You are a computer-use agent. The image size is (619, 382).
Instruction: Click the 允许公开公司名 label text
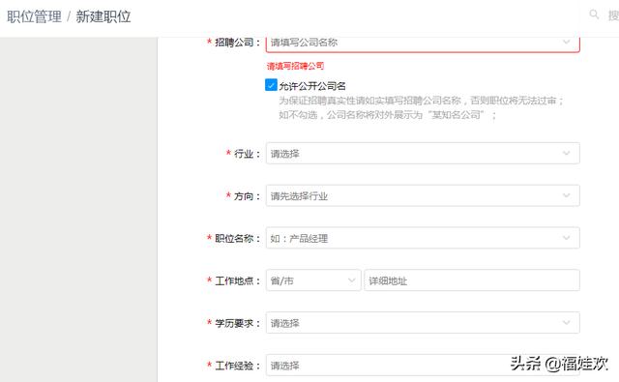312,86
